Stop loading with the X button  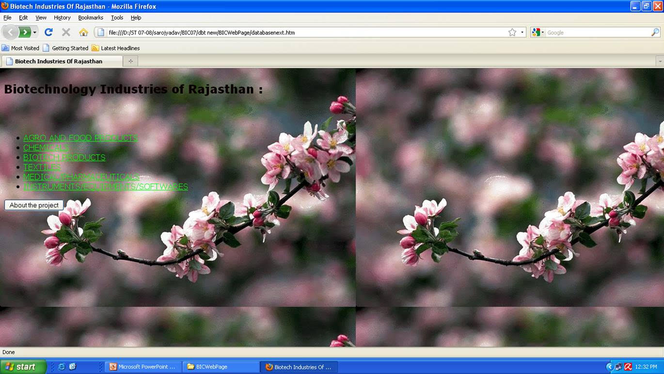[66, 33]
